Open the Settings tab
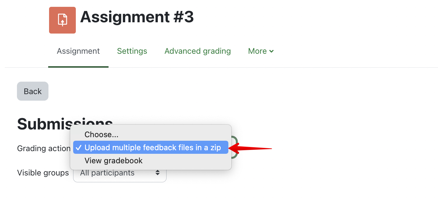Viewport: 438px width, 201px height. [x=132, y=51]
